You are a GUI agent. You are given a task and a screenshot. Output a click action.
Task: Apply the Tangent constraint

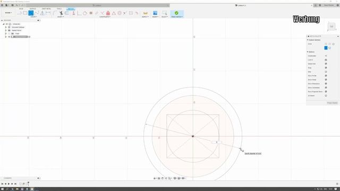[85, 13]
